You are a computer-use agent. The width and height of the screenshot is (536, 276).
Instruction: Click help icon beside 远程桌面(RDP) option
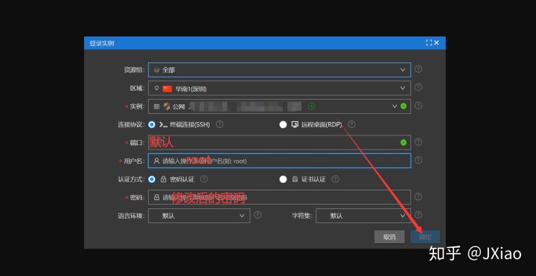coord(351,124)
